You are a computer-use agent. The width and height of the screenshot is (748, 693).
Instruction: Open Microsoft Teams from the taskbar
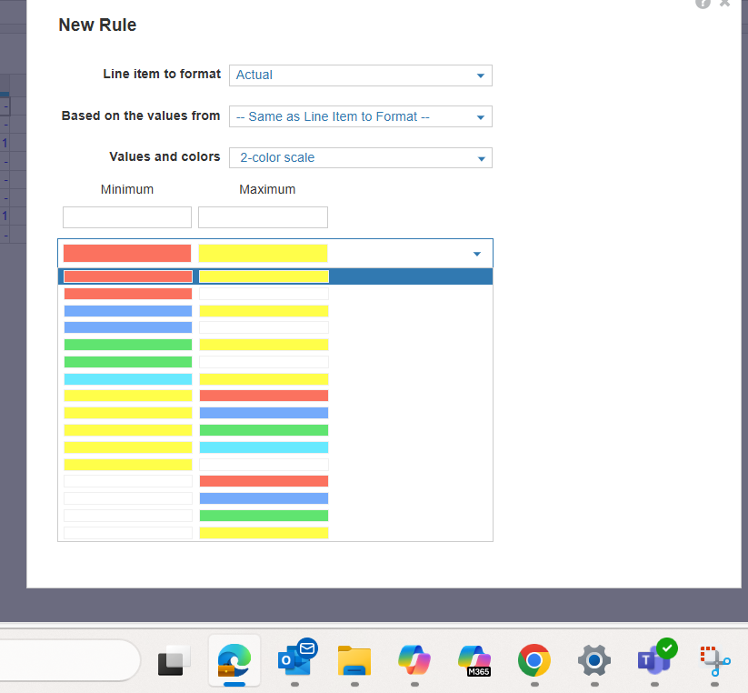click(657, 658)
